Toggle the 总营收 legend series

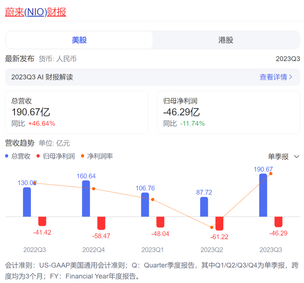(18, 156)
